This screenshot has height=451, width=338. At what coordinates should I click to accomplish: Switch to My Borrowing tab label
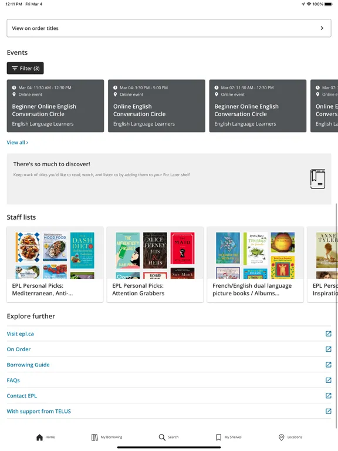[x=111, y=437]
